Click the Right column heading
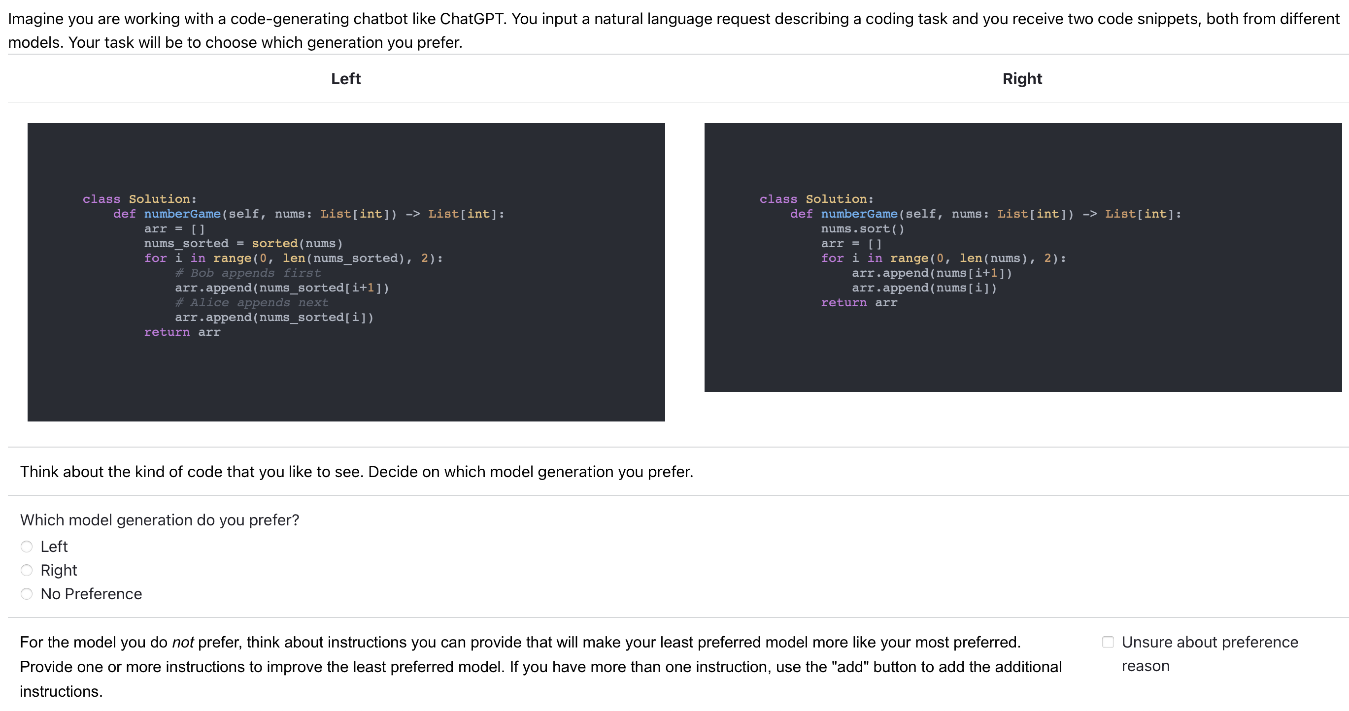Image resolution: width=1349 pixels, height=711 pixels. 1022,79
